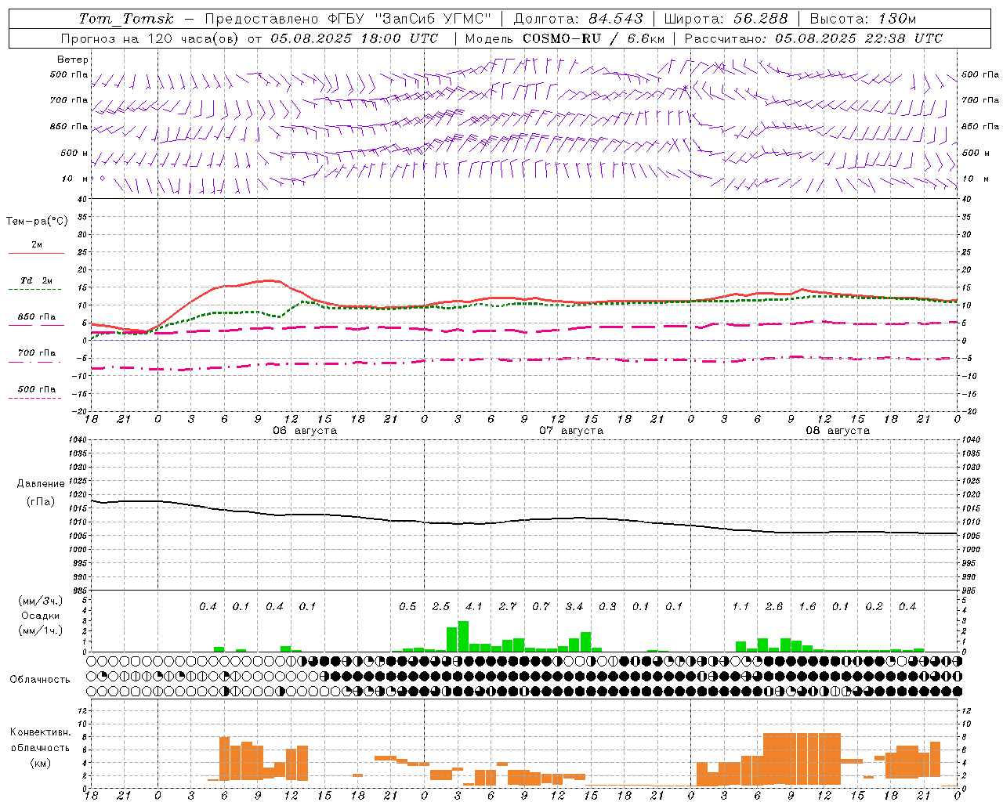Click the 2.7 precipitation total

click(x=508, y=606)
